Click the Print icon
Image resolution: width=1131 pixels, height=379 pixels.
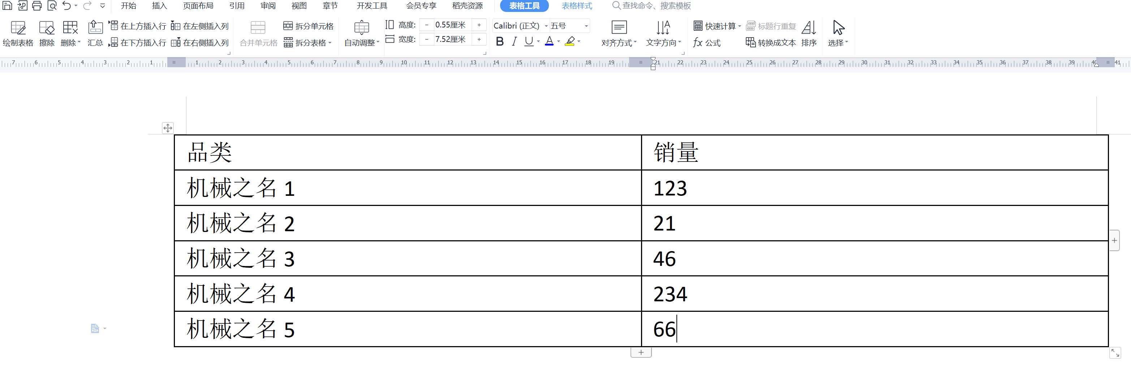tap(37, 6)
